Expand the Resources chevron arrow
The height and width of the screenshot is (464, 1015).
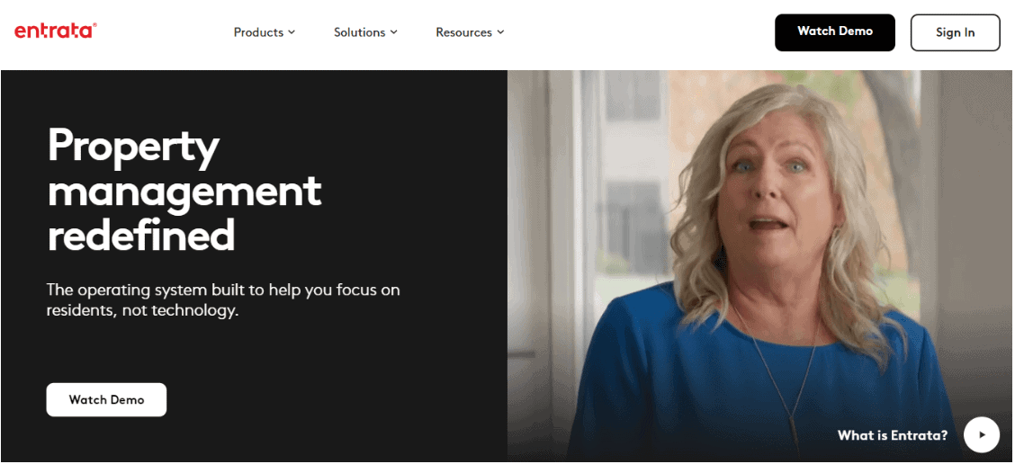pyautogui.click(x=500, y=31)
